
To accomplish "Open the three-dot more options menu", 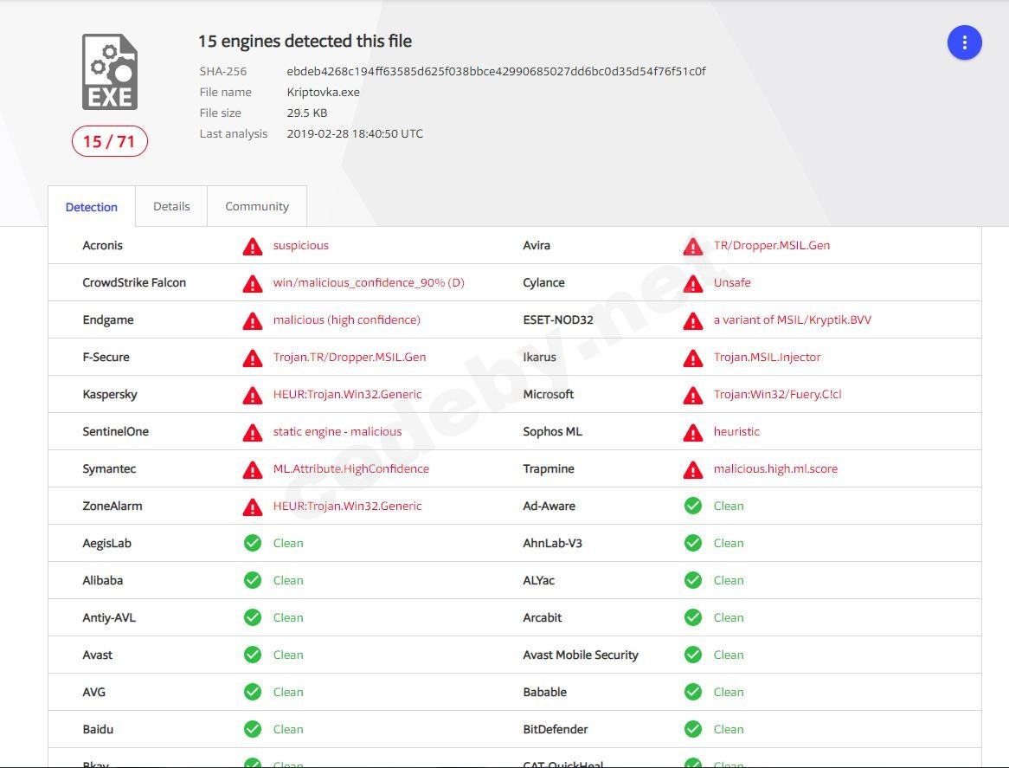I will pos(964,42).
